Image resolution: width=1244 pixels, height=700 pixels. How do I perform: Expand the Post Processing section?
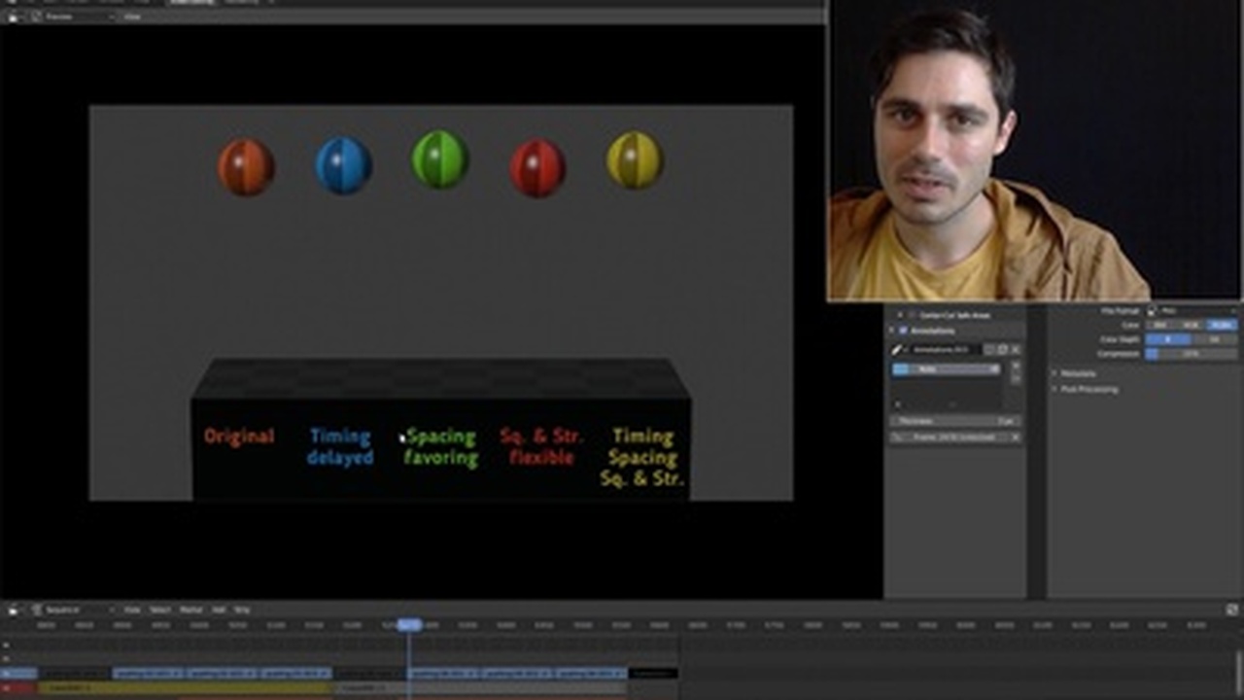pos(1080,389)
